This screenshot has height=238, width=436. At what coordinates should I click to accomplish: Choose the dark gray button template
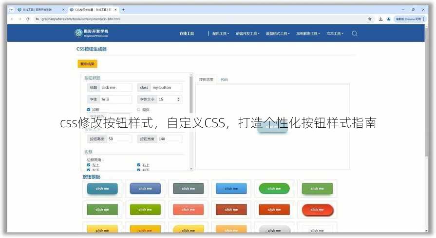click(188, 188)
